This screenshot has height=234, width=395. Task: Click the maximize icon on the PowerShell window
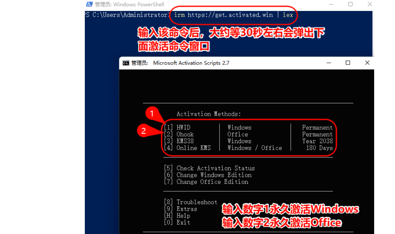coord(350,4)
